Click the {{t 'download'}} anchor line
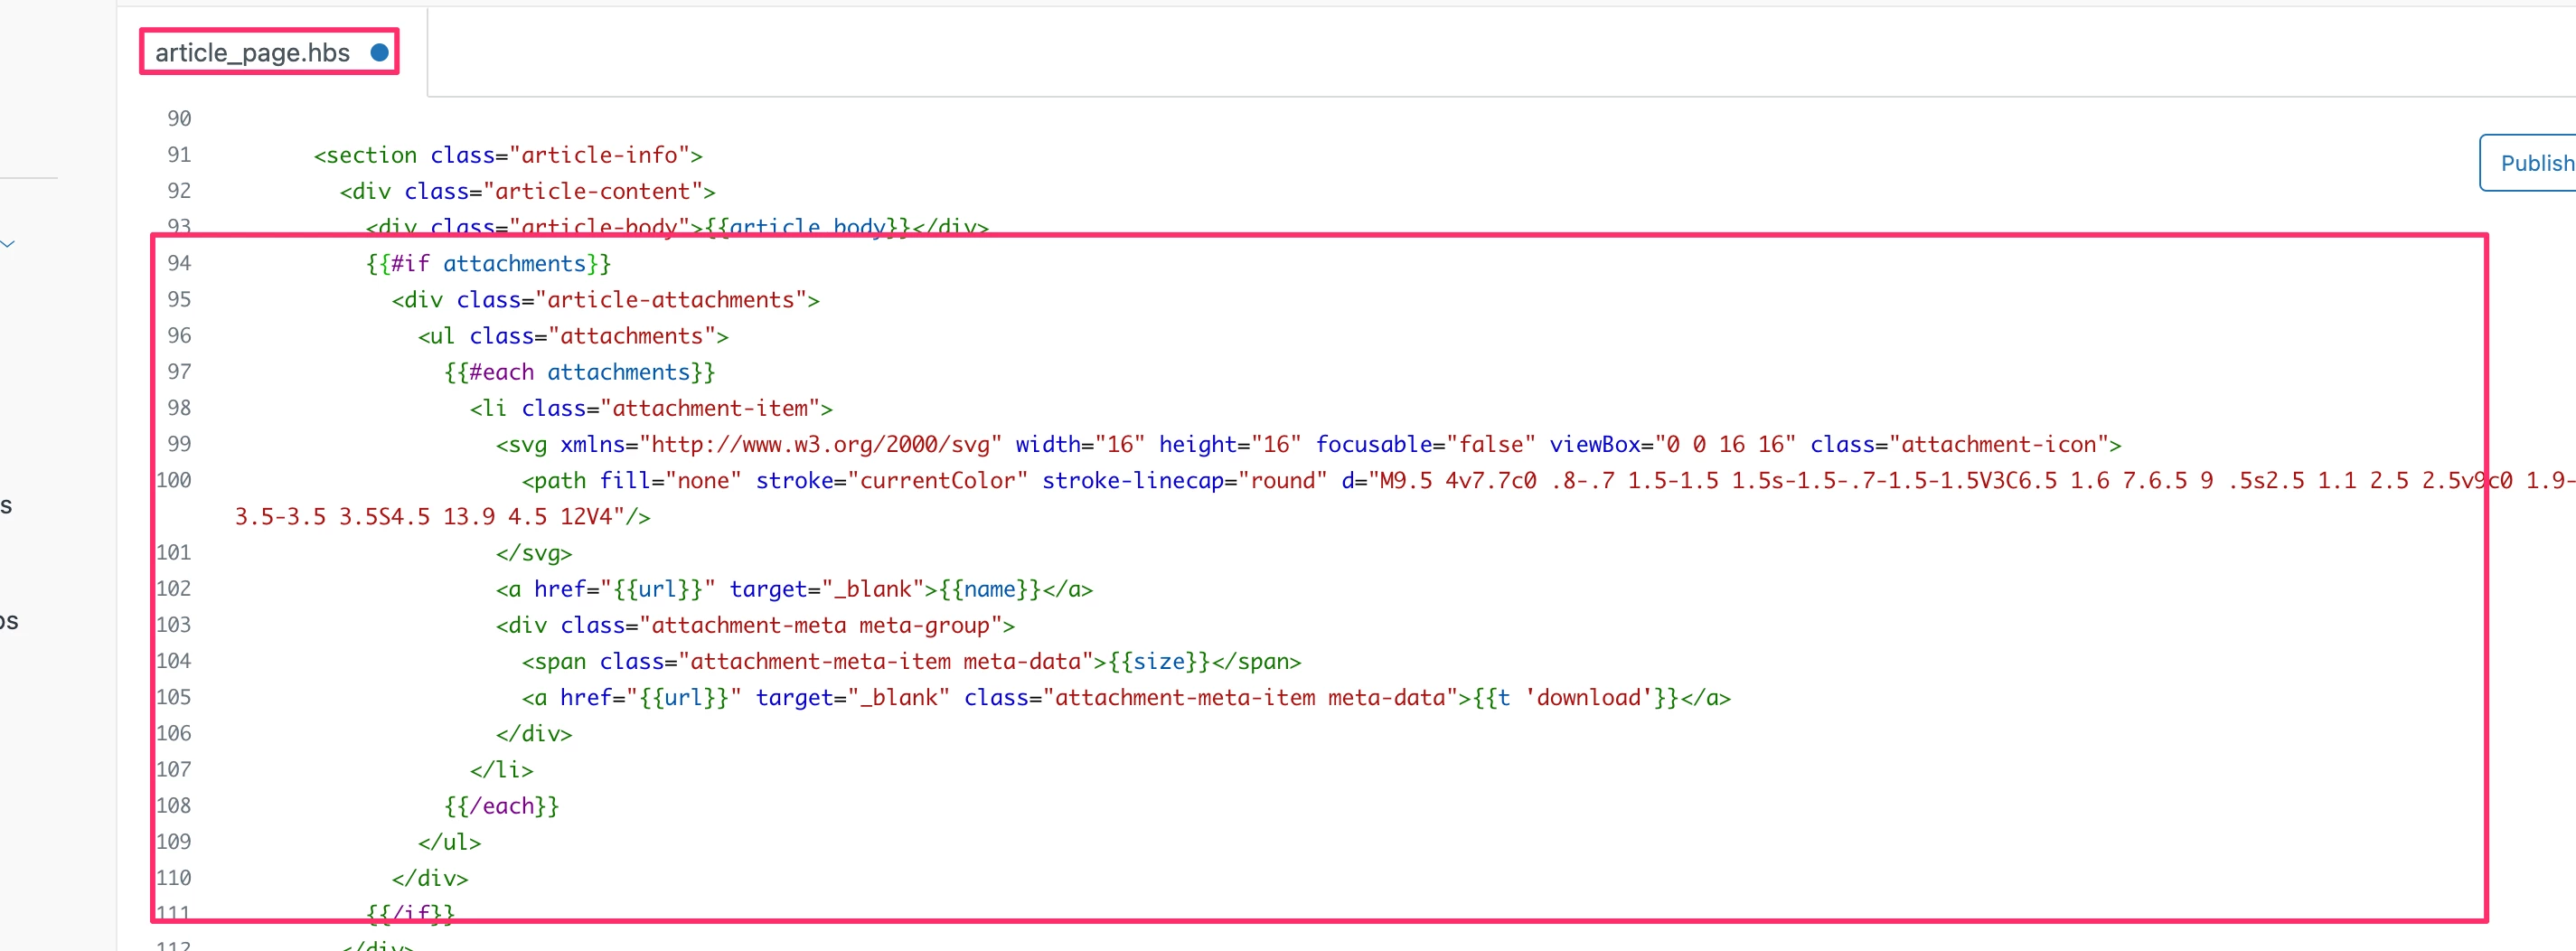Viewport: 2576px width, 951px height. (1126, 697)
